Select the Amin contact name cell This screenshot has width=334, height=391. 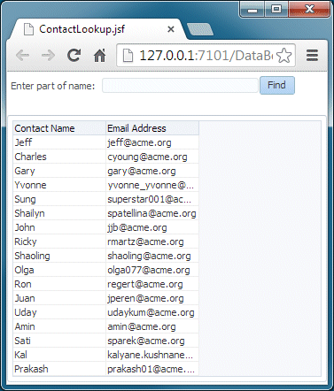(59, 326)
